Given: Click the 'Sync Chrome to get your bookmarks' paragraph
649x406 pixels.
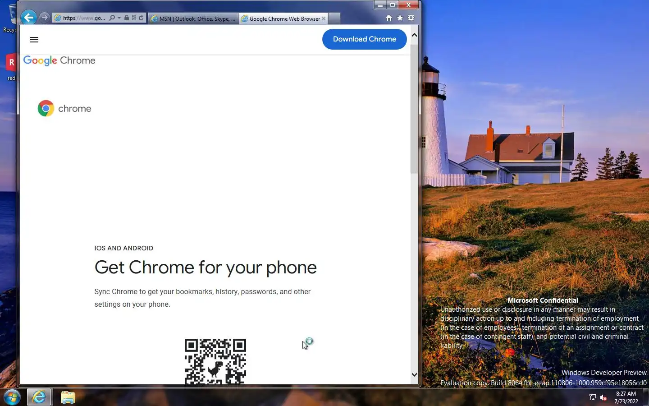Looking at the screenshot, I should pyautogui.click(x=202, y=298).
